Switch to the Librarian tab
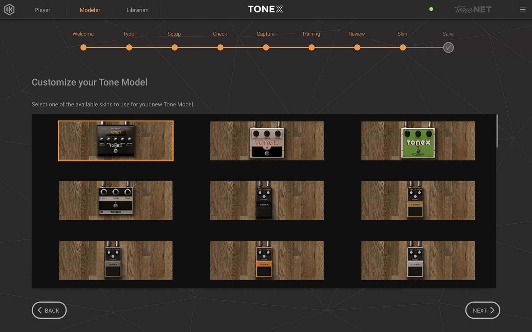This screenshot has height=332, width=532. pyautogui.click(x=138, y=10)
